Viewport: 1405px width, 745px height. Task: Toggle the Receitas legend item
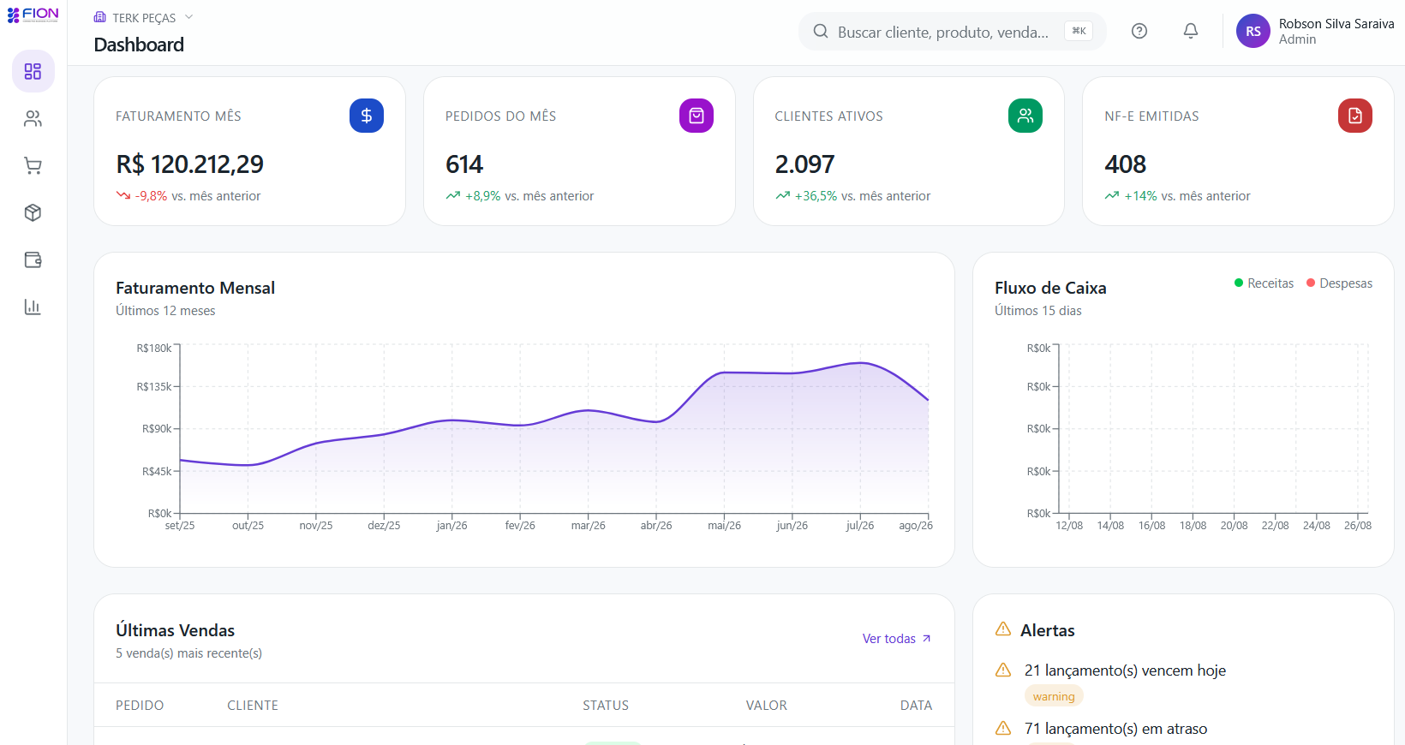click(1264, 283)
